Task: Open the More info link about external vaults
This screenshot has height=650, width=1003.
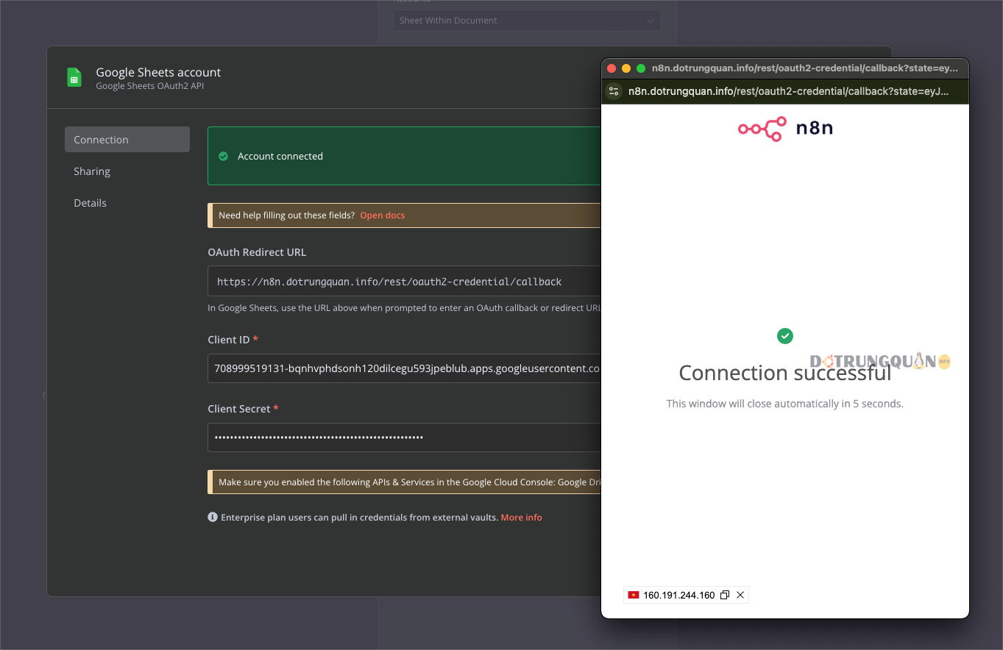Action: tap(521, 518)
